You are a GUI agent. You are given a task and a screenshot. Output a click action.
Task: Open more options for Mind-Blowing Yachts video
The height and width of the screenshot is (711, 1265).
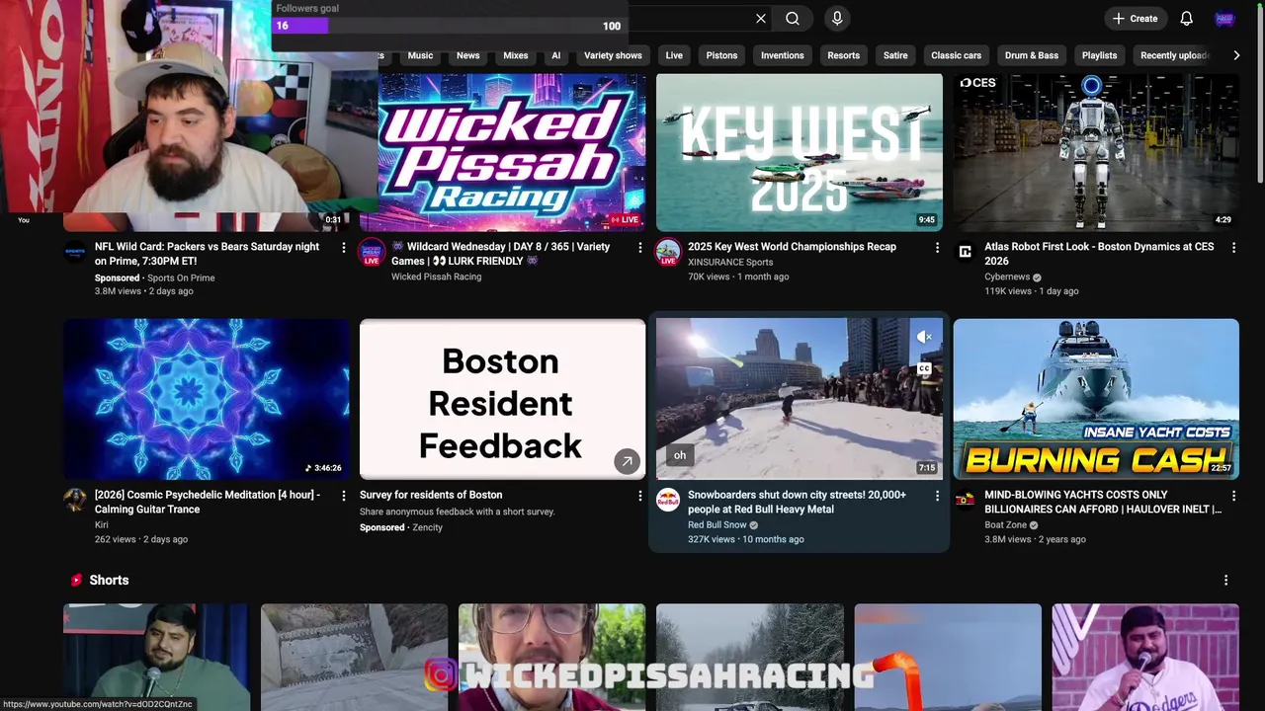[1233, 496]
